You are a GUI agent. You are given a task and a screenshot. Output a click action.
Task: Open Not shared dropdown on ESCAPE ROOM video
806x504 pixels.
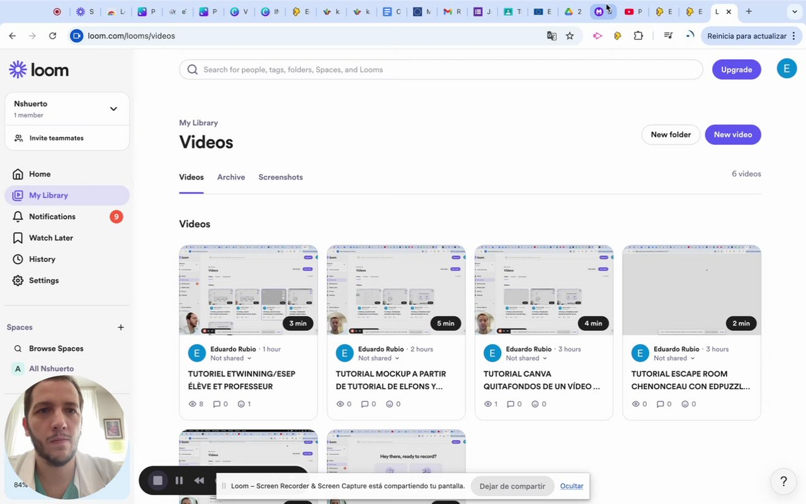[674, 358]
